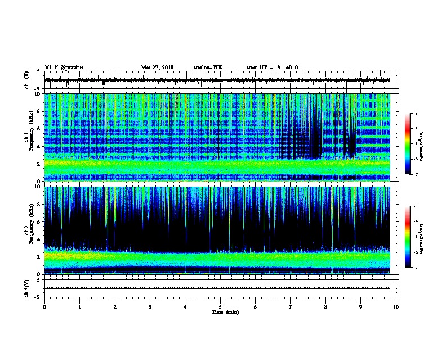Click the '-3' value on ch.1 color bar
The image size is (446, 344).
tap(415, 114)
